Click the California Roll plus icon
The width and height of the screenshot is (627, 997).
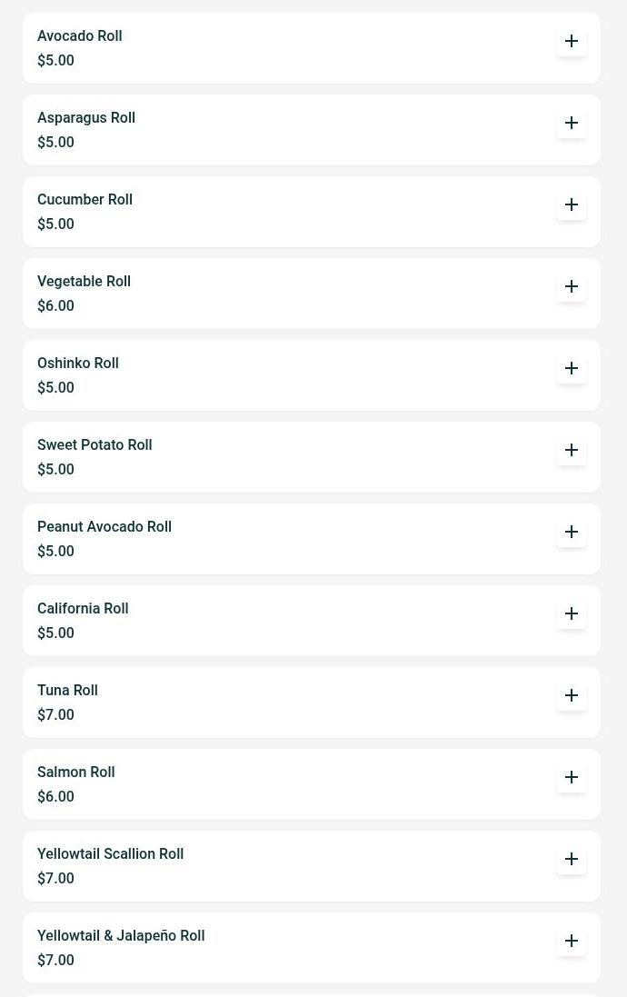tap(572, 613)
